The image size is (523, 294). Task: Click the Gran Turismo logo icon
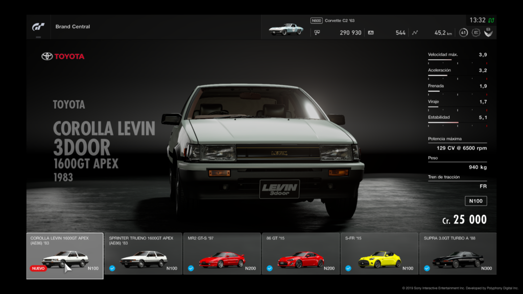pyautogui.click(x=38, y=27)
